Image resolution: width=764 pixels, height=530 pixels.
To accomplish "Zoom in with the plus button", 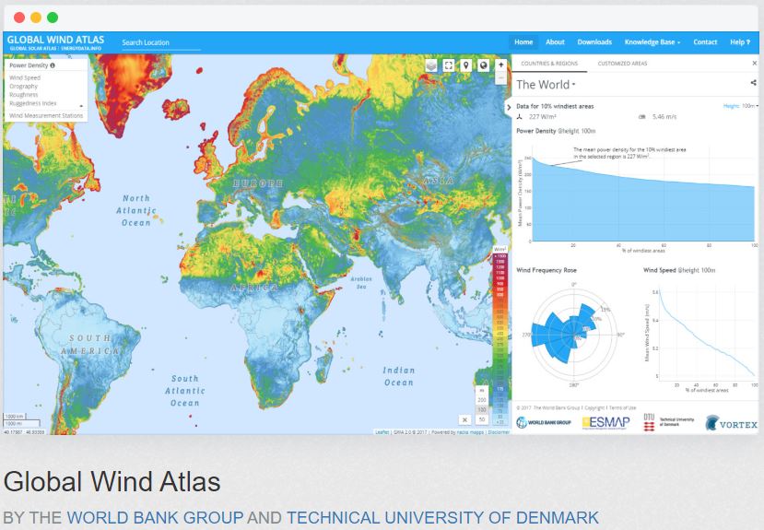I will point(501,65).
